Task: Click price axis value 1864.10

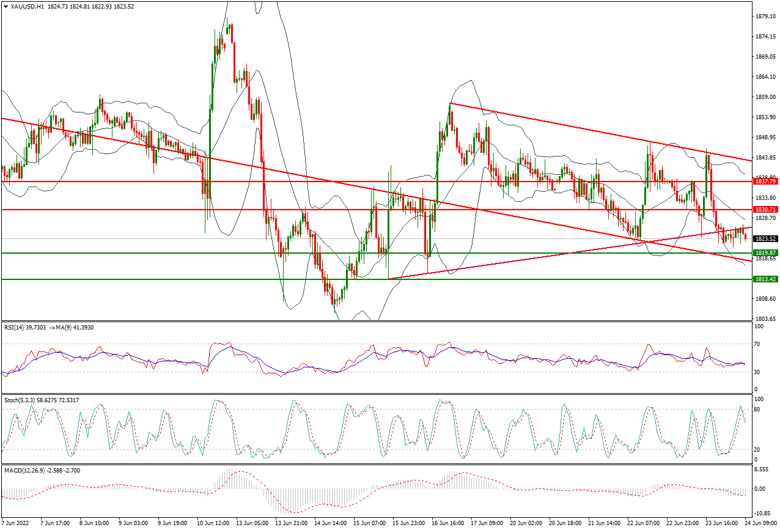Action: coord(765,77)
